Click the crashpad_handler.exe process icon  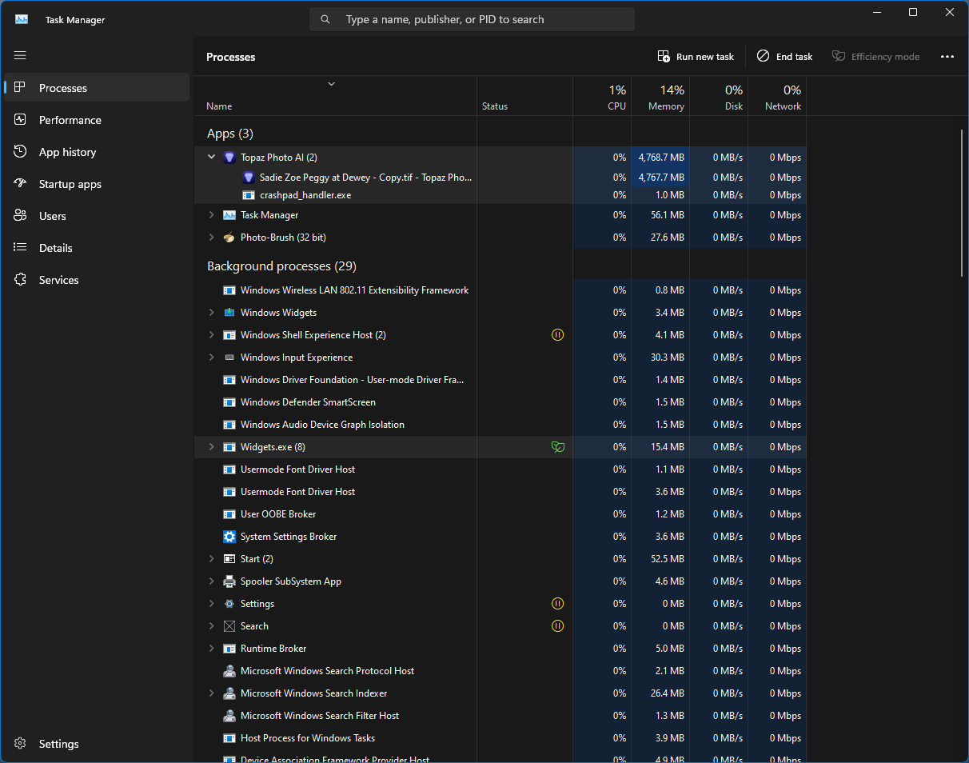(249, 195)
